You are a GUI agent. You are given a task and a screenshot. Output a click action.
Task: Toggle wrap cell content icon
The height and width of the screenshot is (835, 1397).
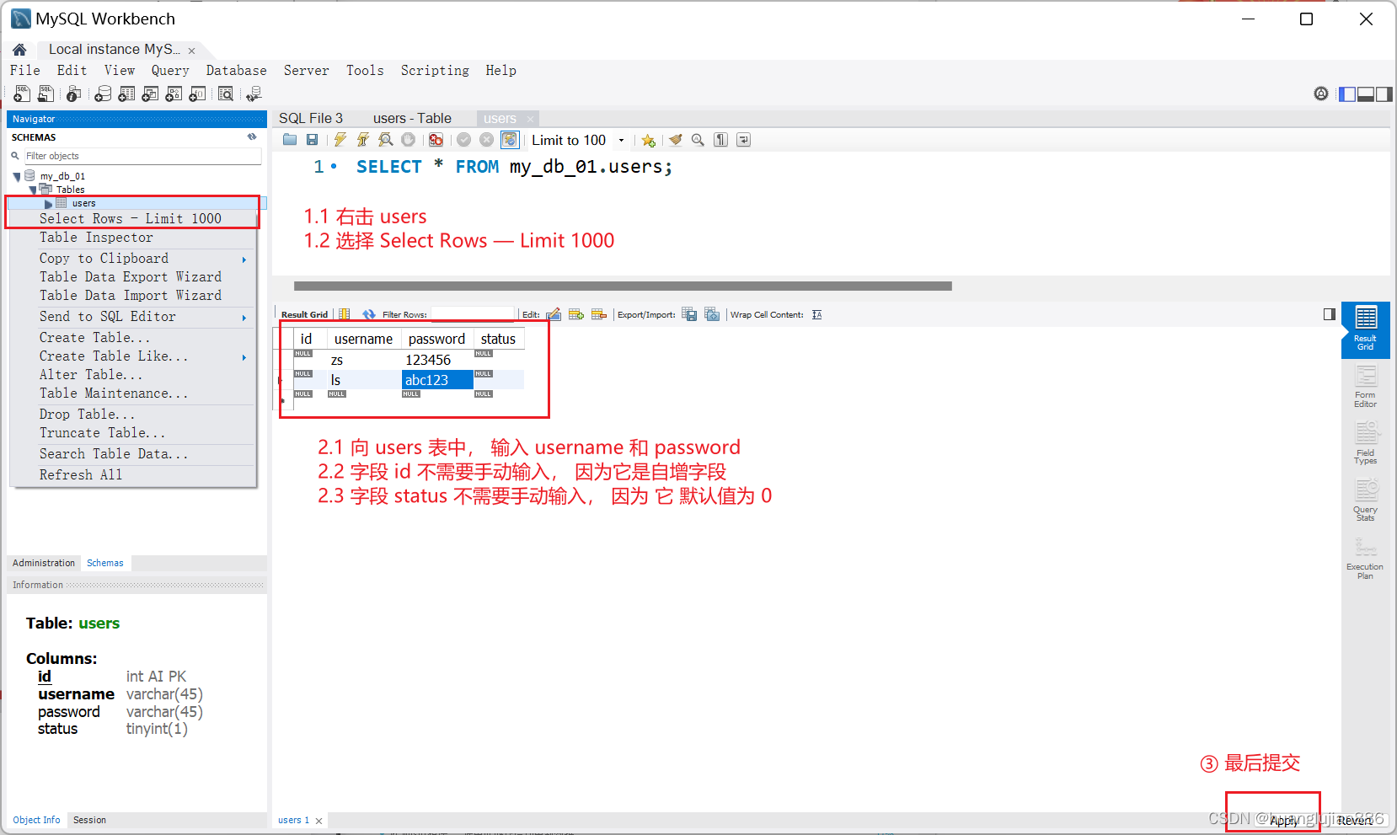click(816, 314)
